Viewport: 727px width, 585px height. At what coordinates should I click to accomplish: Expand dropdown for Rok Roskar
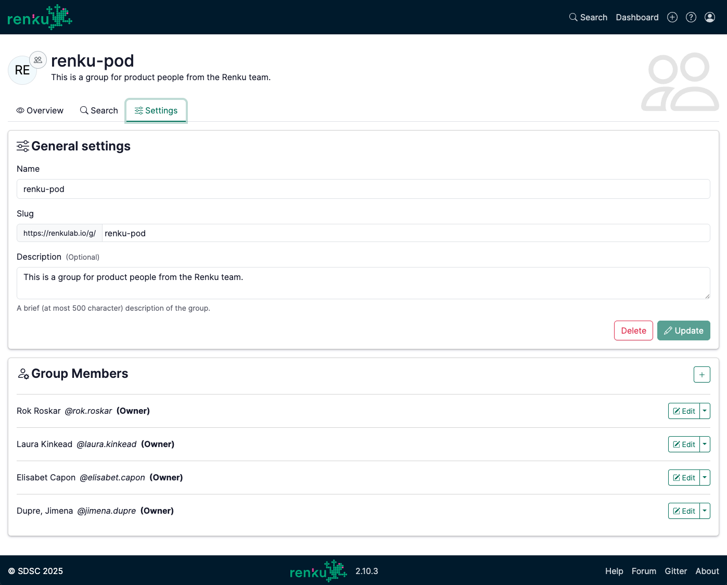pos(705,411)
